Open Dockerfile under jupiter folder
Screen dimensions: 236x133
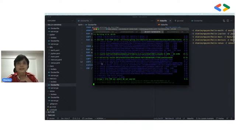tap(55, 41)
